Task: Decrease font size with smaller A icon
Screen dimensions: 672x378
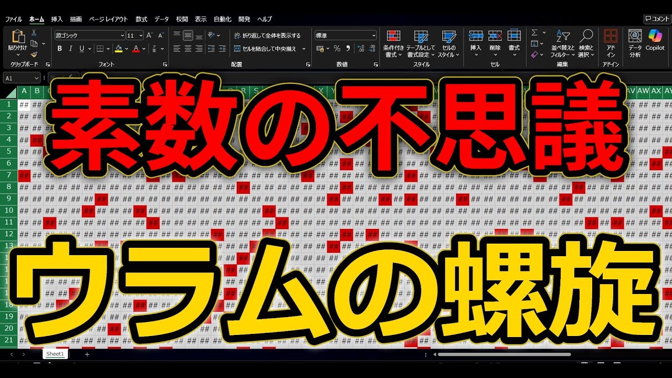Action: click(161, 35)
